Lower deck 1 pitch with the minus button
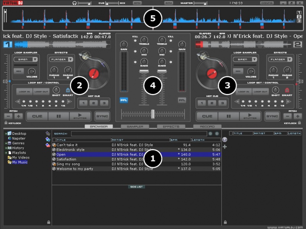This screenshot has height=229, width=306. [x=8, y=116]
